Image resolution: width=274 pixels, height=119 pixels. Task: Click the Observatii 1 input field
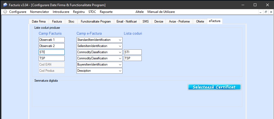point(52,40)
